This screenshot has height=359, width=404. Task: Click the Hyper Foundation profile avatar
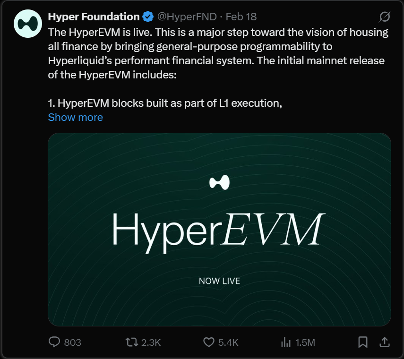click(28, 23)
